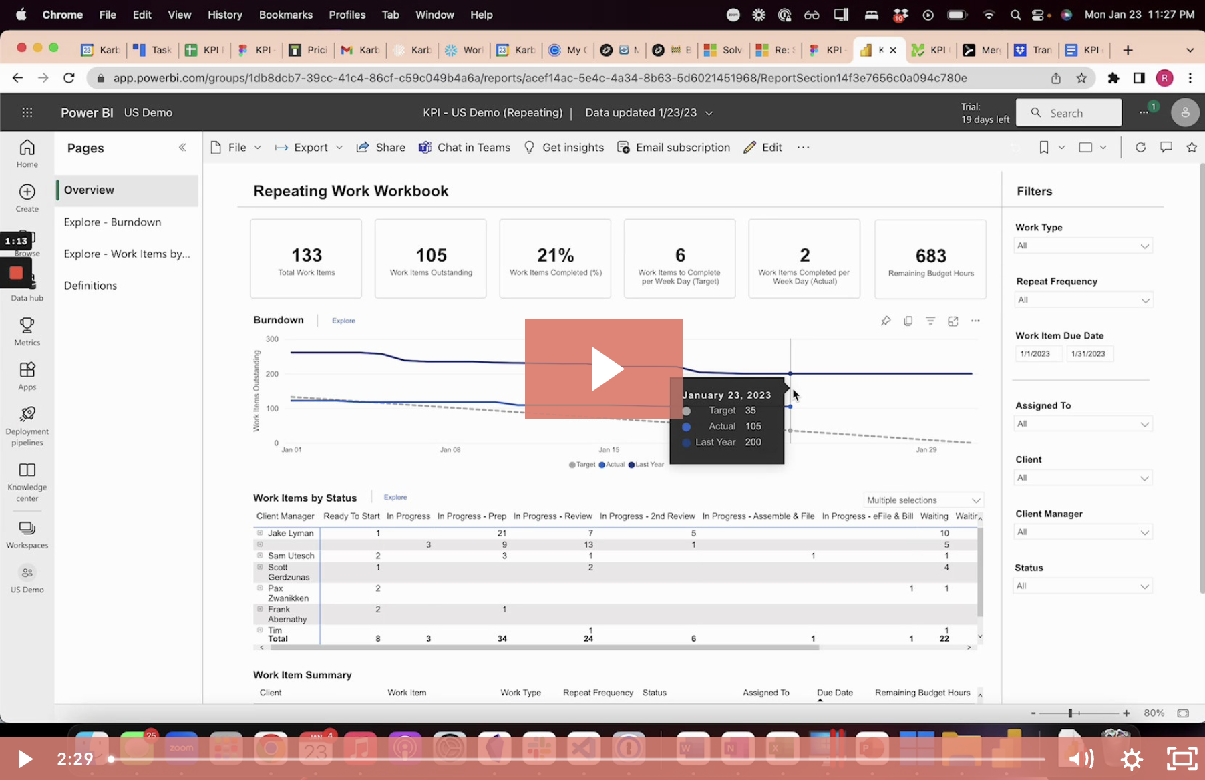Open the Export menu
The image size is (1205, 780).
[309, 147]
